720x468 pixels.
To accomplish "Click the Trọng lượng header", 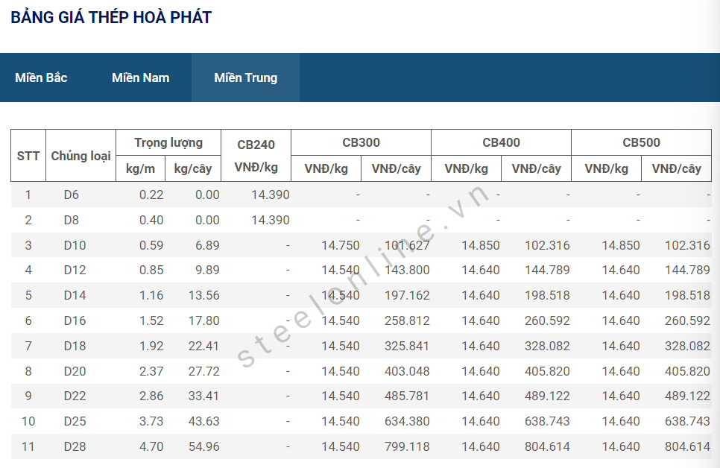I will (168, 143).
